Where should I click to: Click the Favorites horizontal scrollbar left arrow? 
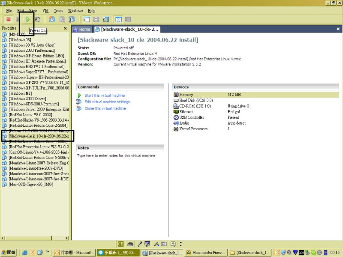(x=3, y=238)
